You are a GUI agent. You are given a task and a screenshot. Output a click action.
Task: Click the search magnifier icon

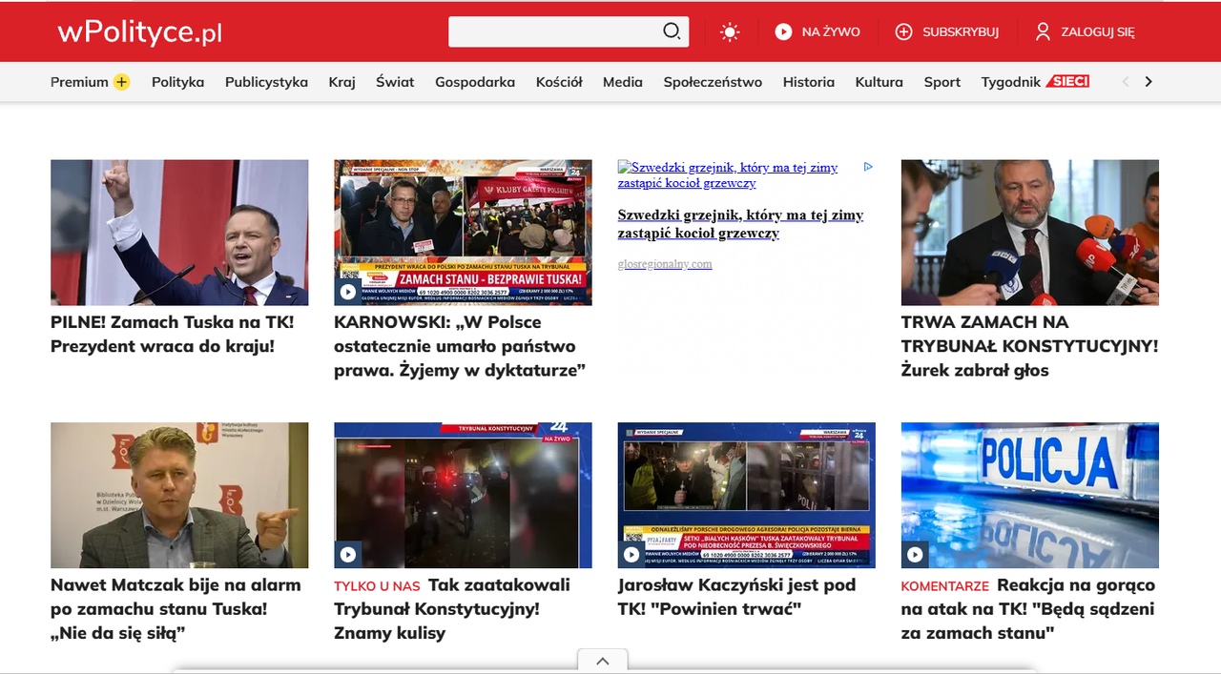[x=672, y=31]
